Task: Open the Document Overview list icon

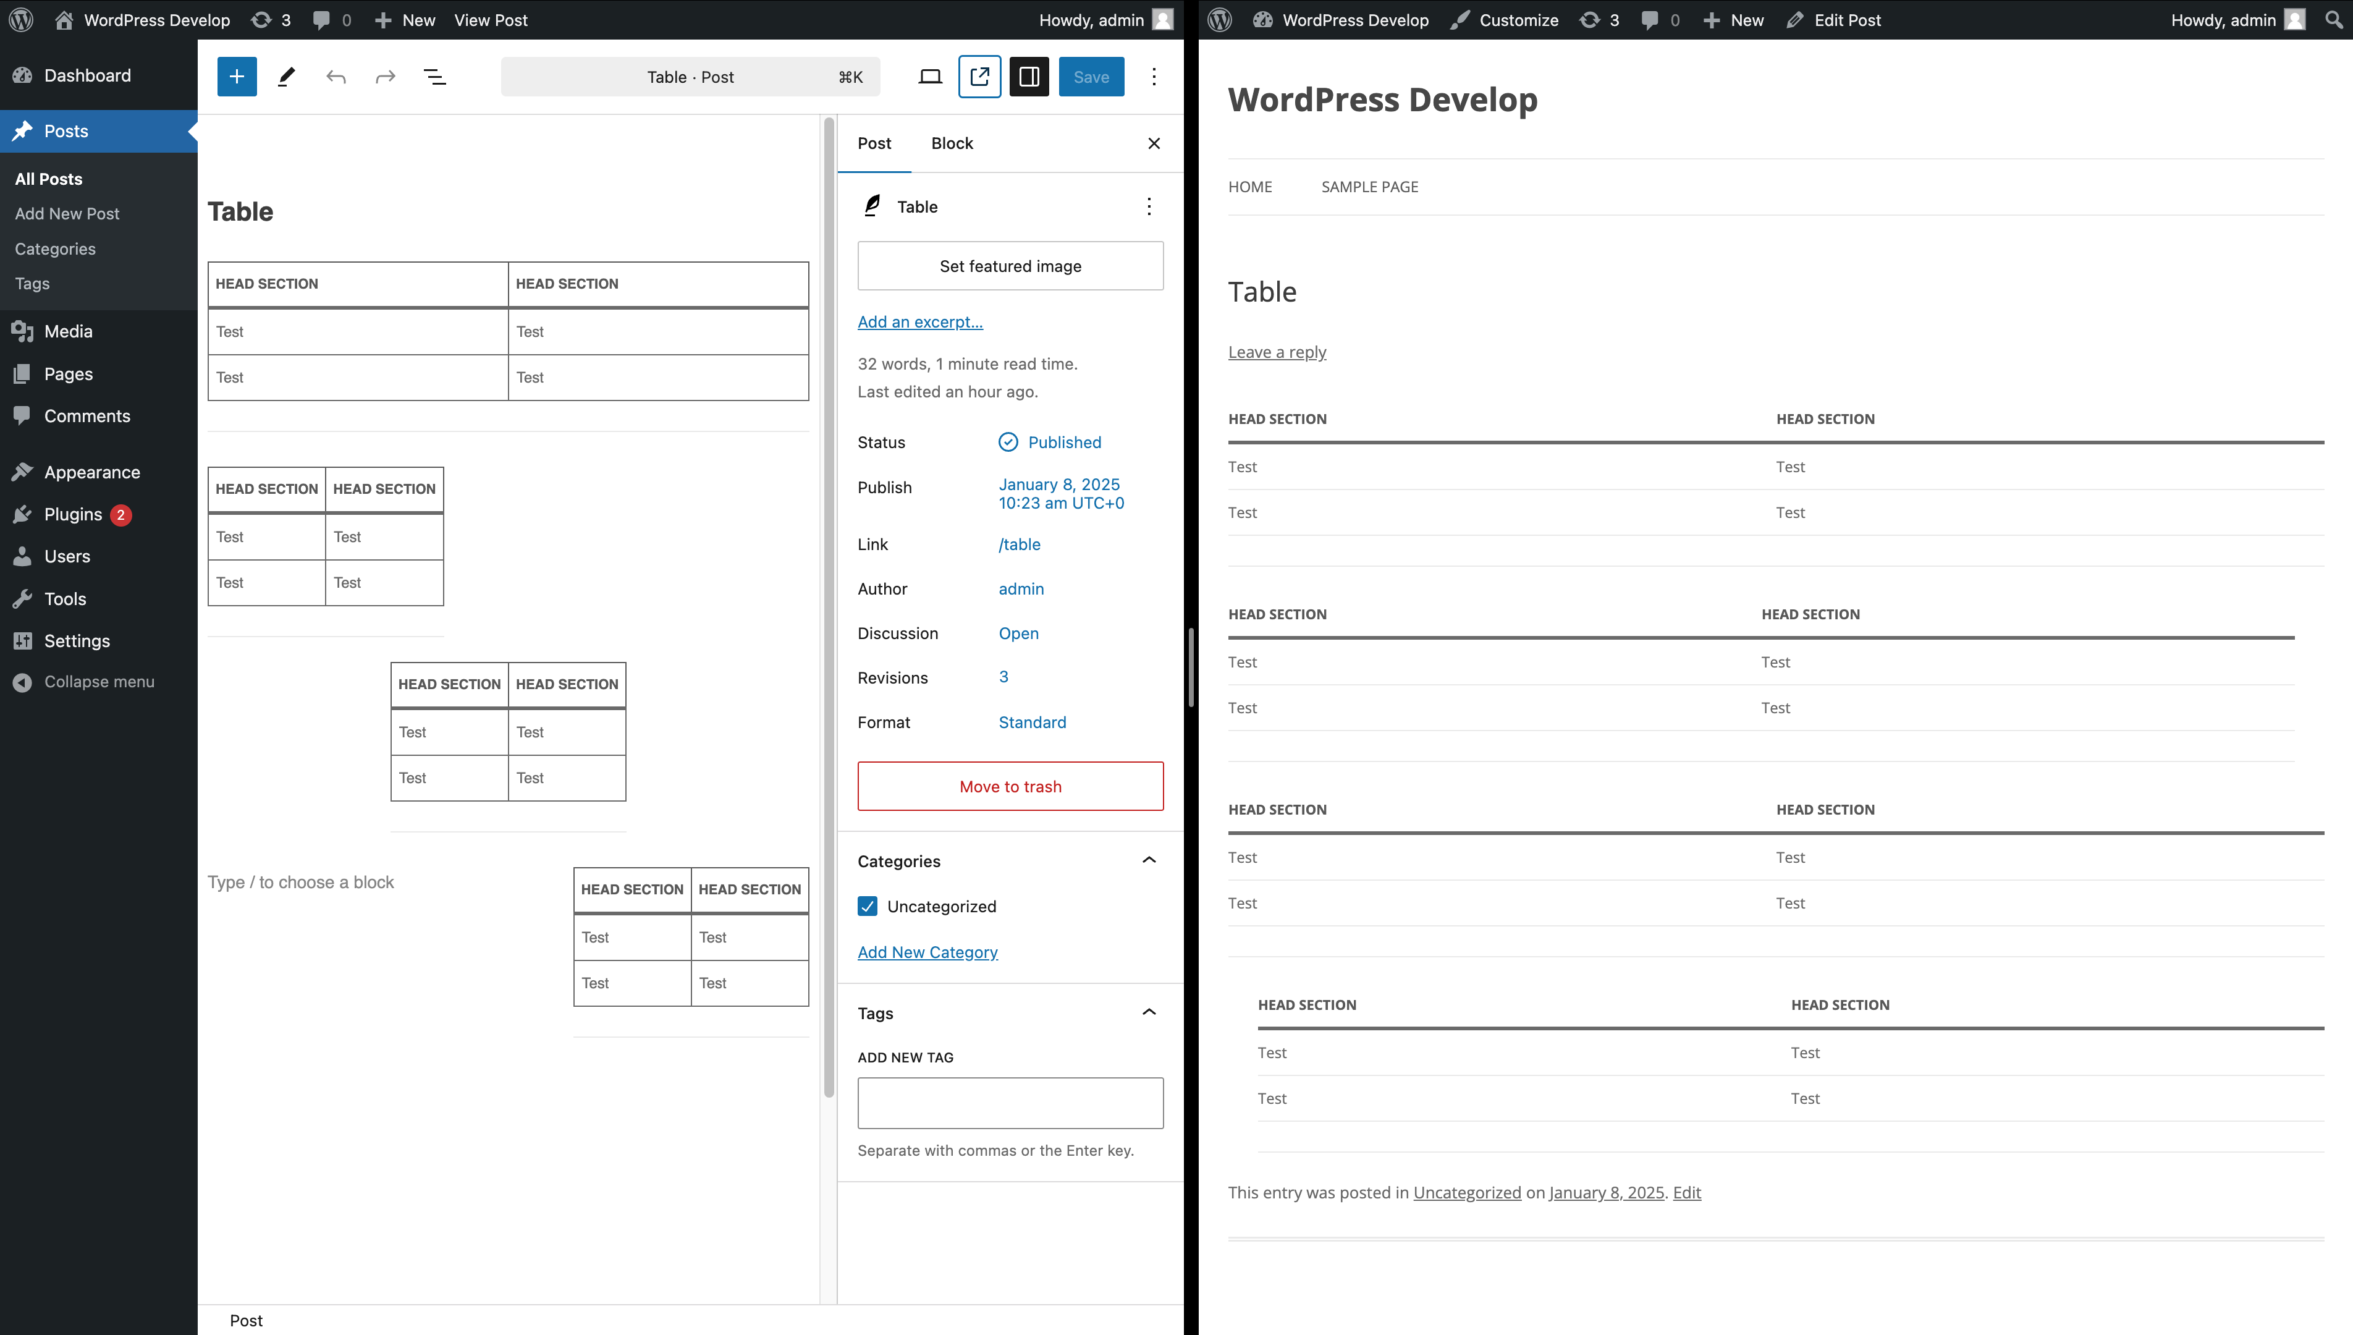Action: pyautogui.click(x=434, y=77)
